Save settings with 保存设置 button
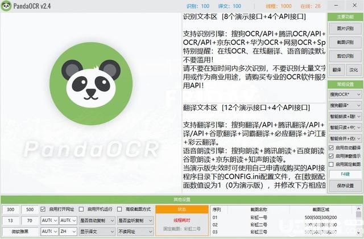Screen dimensions: 364x239 [x=345, y=186]
